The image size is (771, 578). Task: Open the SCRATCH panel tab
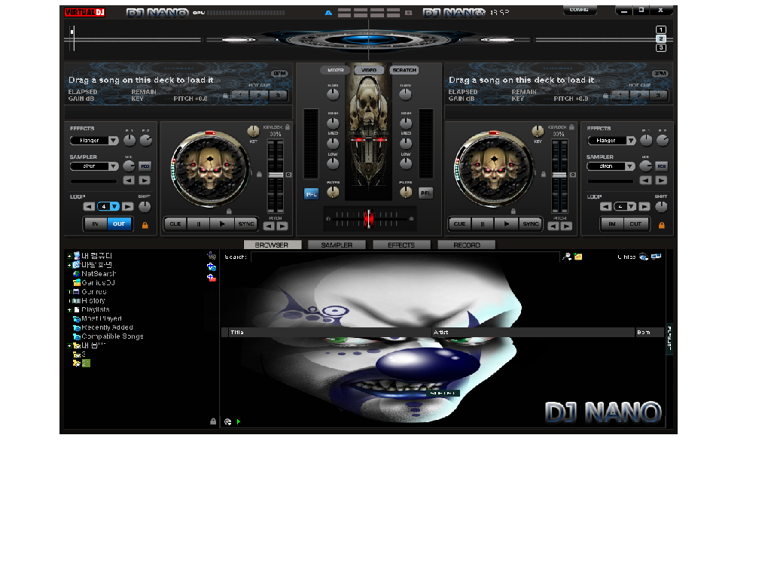tap(404, 70)
